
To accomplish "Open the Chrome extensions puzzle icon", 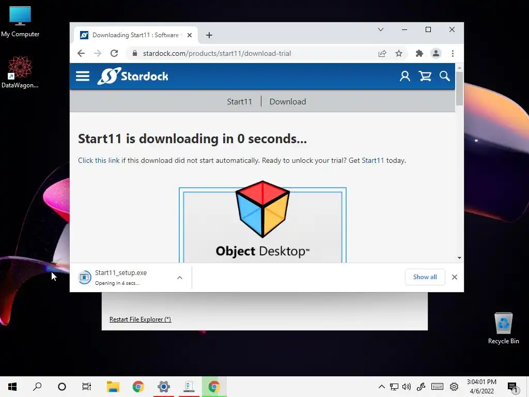I will (419, 53).
